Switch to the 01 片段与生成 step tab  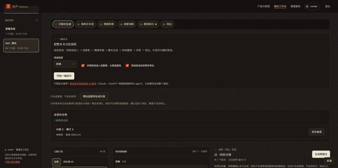[63, 24]
